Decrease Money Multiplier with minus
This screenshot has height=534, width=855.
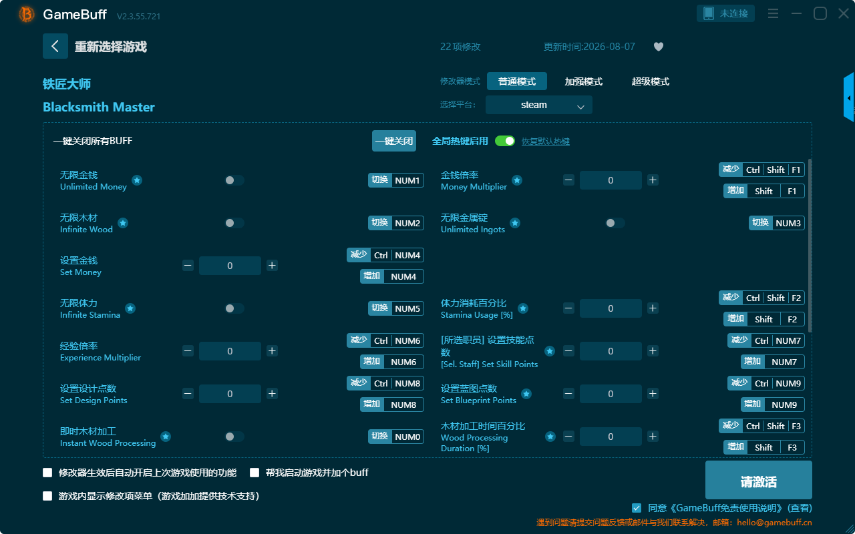568,180
